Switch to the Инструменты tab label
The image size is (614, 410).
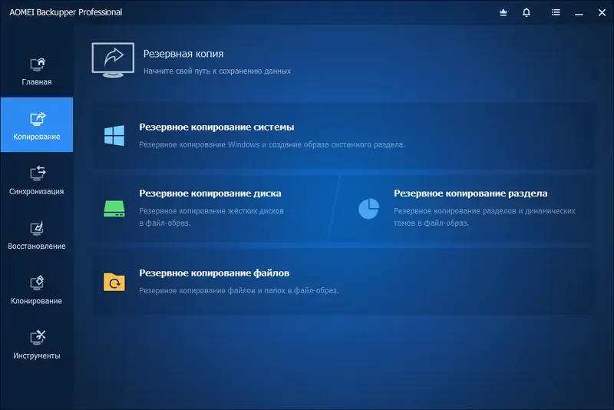pyautogui.click(x=37, y=356)
